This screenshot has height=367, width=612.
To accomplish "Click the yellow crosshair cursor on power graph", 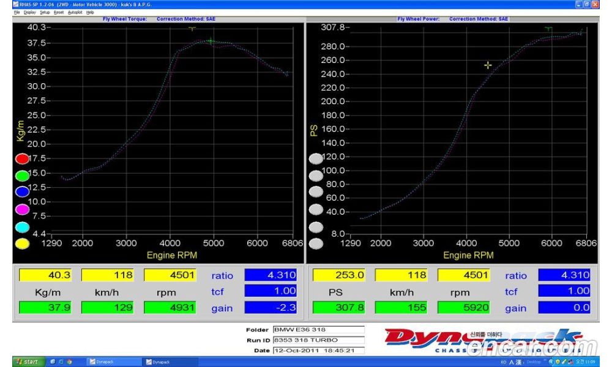I will tap(488, 65).
